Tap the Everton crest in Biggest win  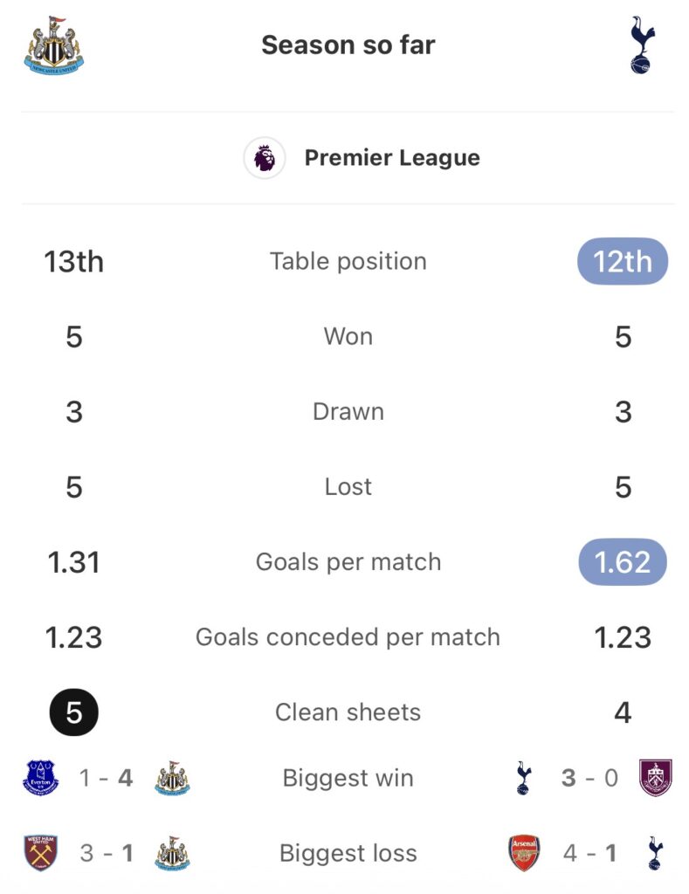[40, 778]
